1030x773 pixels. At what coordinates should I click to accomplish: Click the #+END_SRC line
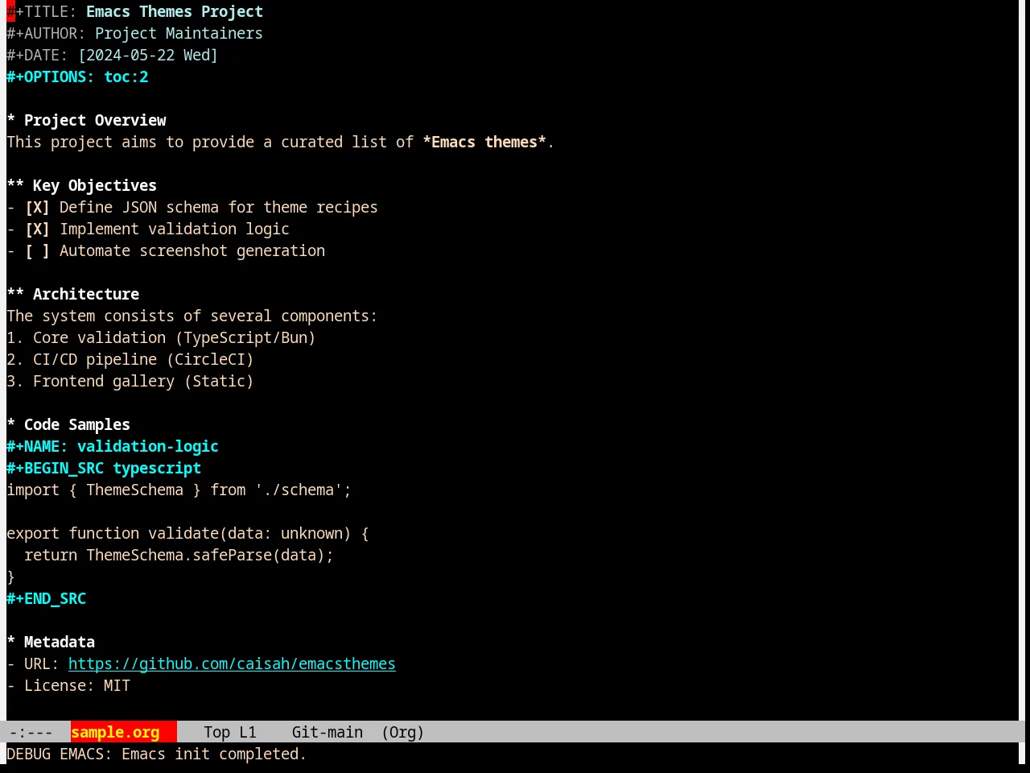pos(46,599)
